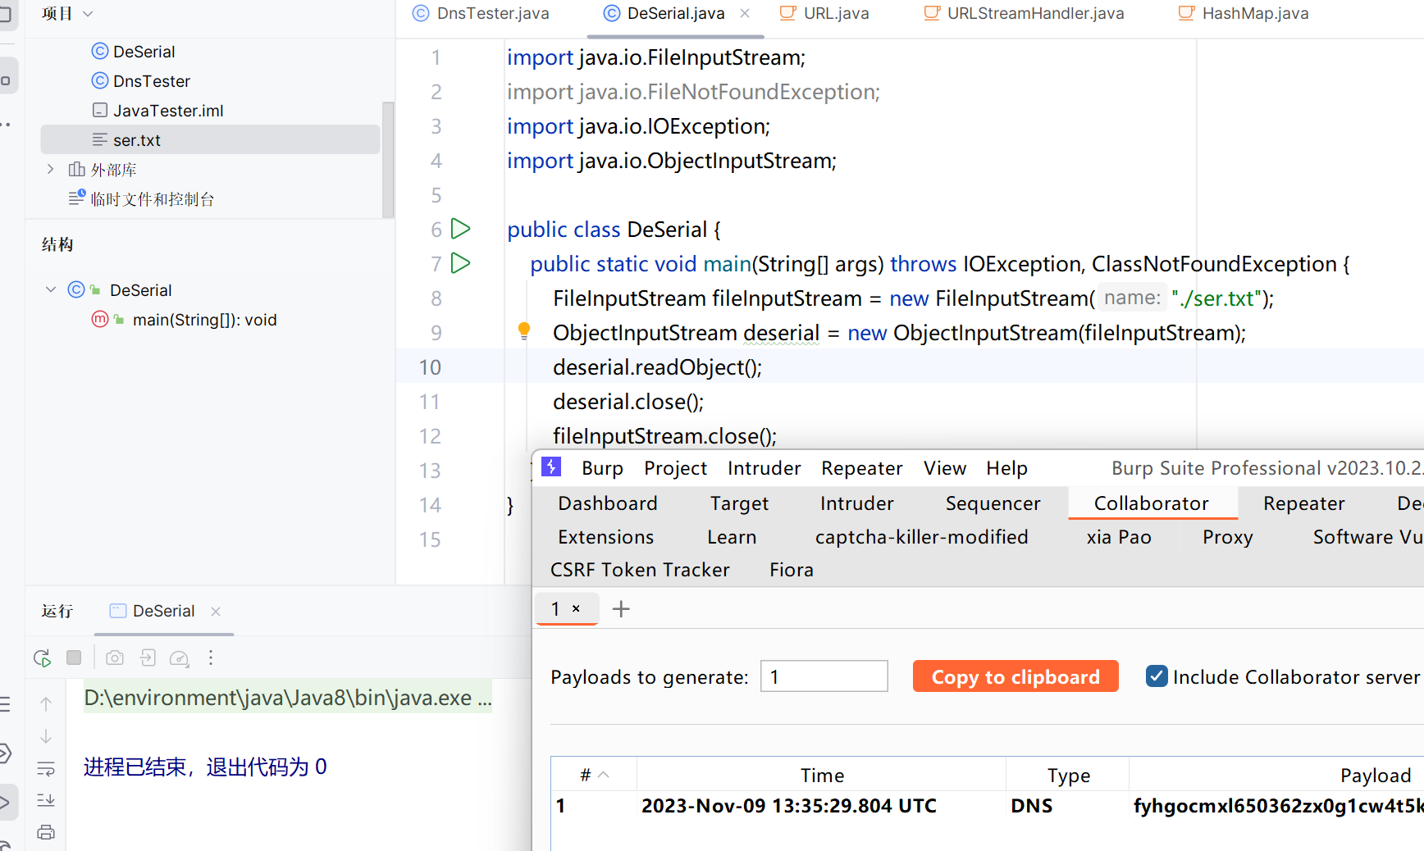Add a new Collaborator tab with plus button
Viewport: 1424px width, 851px height.
621,609
